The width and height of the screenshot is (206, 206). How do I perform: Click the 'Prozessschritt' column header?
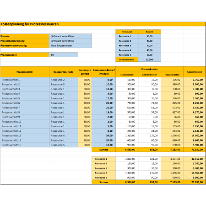pos(25,72)
